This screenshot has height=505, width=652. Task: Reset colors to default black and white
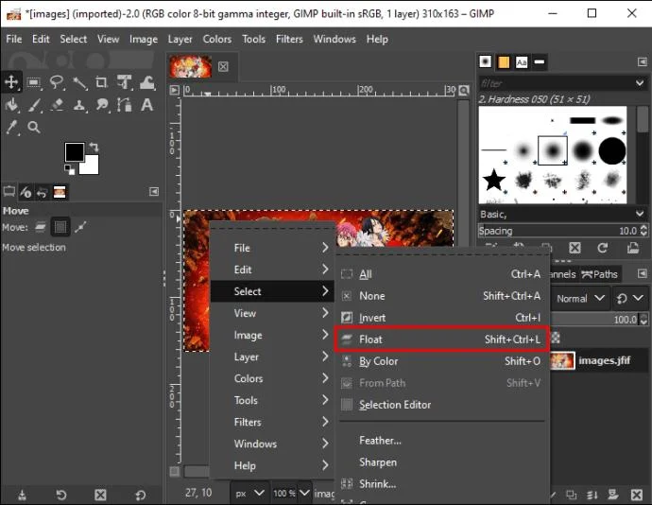[69, 169]
